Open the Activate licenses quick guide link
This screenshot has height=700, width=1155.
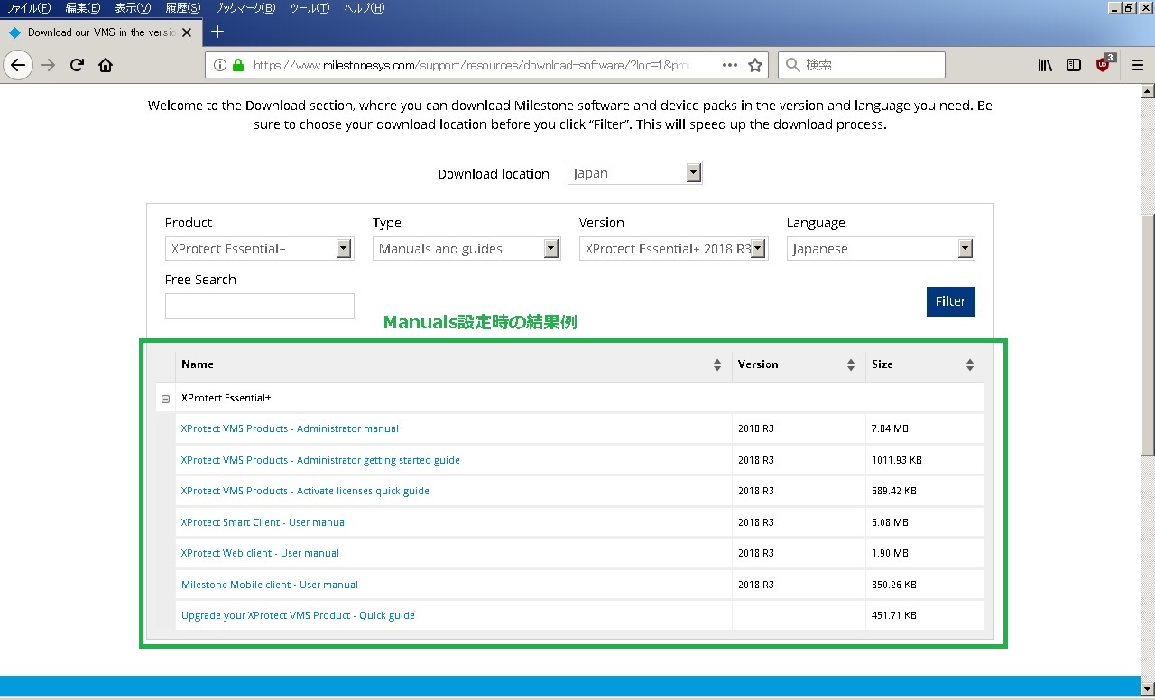click(x=305, y=491)
